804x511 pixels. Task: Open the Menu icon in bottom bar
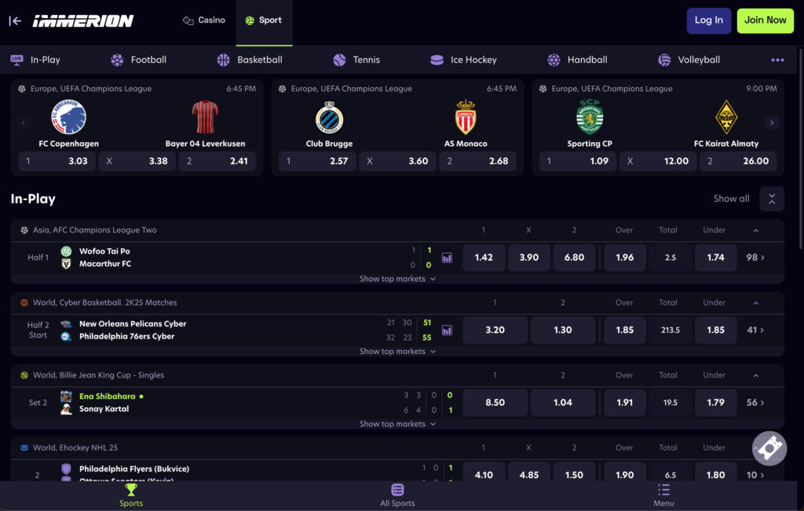tap(663, 495)
